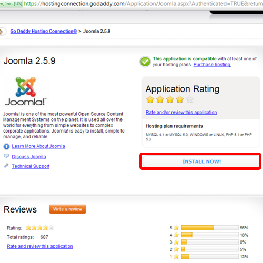
Task: Click the 4-star row star icon
Action: coord(176,235)
